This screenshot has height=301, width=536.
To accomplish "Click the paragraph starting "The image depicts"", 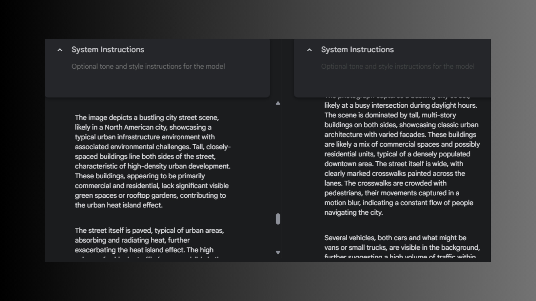I will click(152, 161).
